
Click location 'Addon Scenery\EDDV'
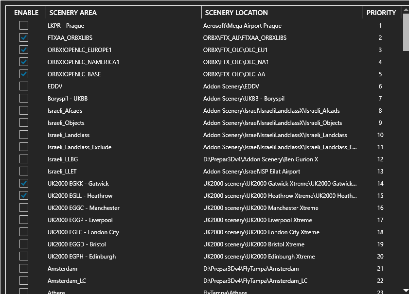click(231, 86)
